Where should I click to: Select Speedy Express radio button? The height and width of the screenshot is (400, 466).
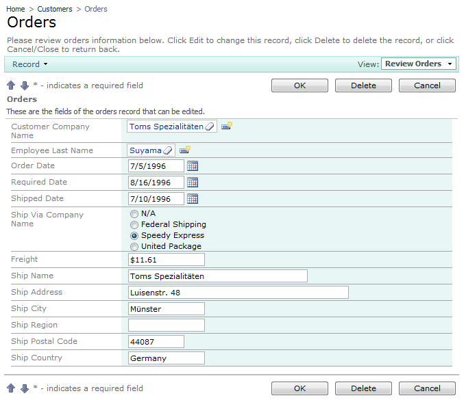pos(134,236)
